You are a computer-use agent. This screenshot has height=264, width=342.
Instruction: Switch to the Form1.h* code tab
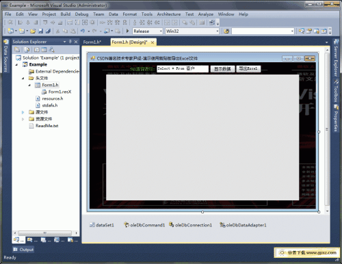click(x=92, y=42)
